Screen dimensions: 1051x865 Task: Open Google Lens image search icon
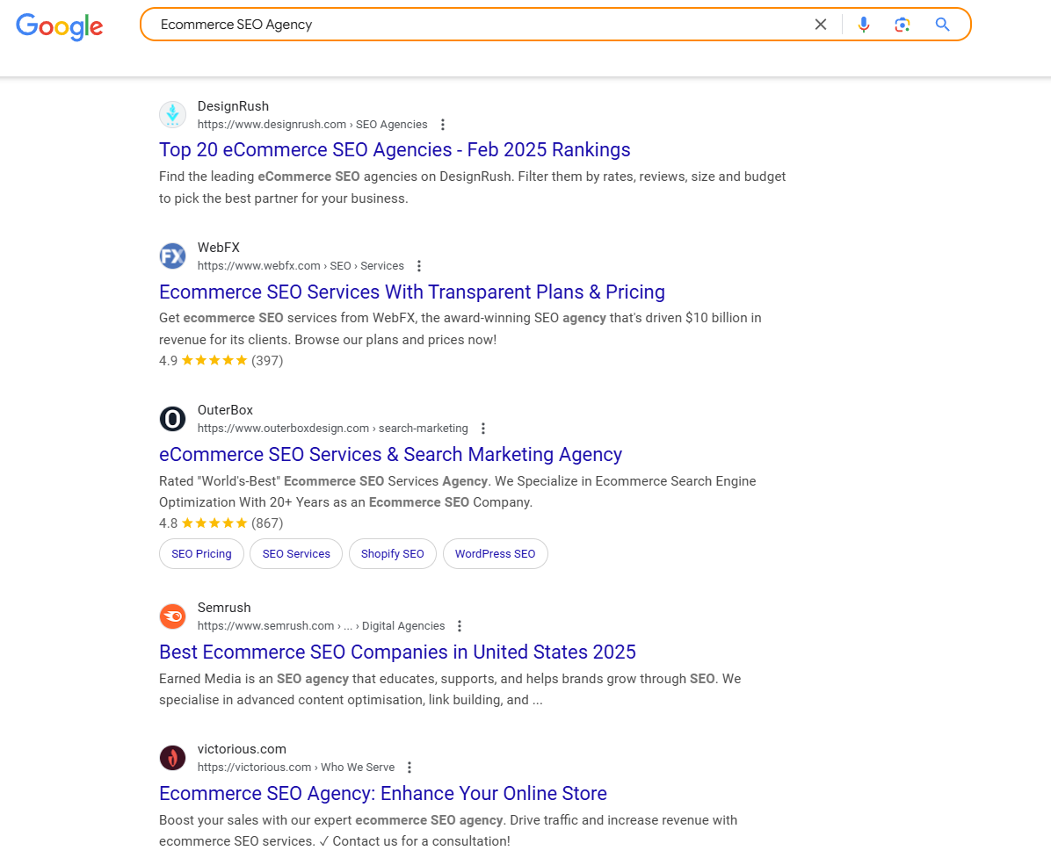pos(902,25)
